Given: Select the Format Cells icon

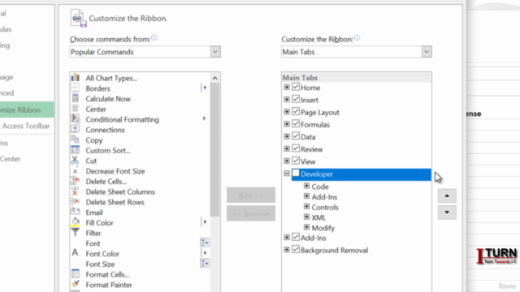Looking at the screenshot, I should (76, 274).
